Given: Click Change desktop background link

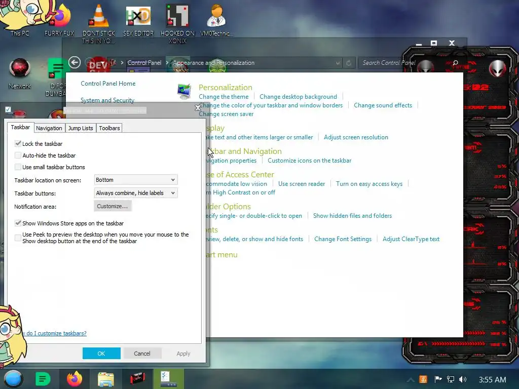Looking at the screenshot, I should pyautogui.click(x=298, y=97).
